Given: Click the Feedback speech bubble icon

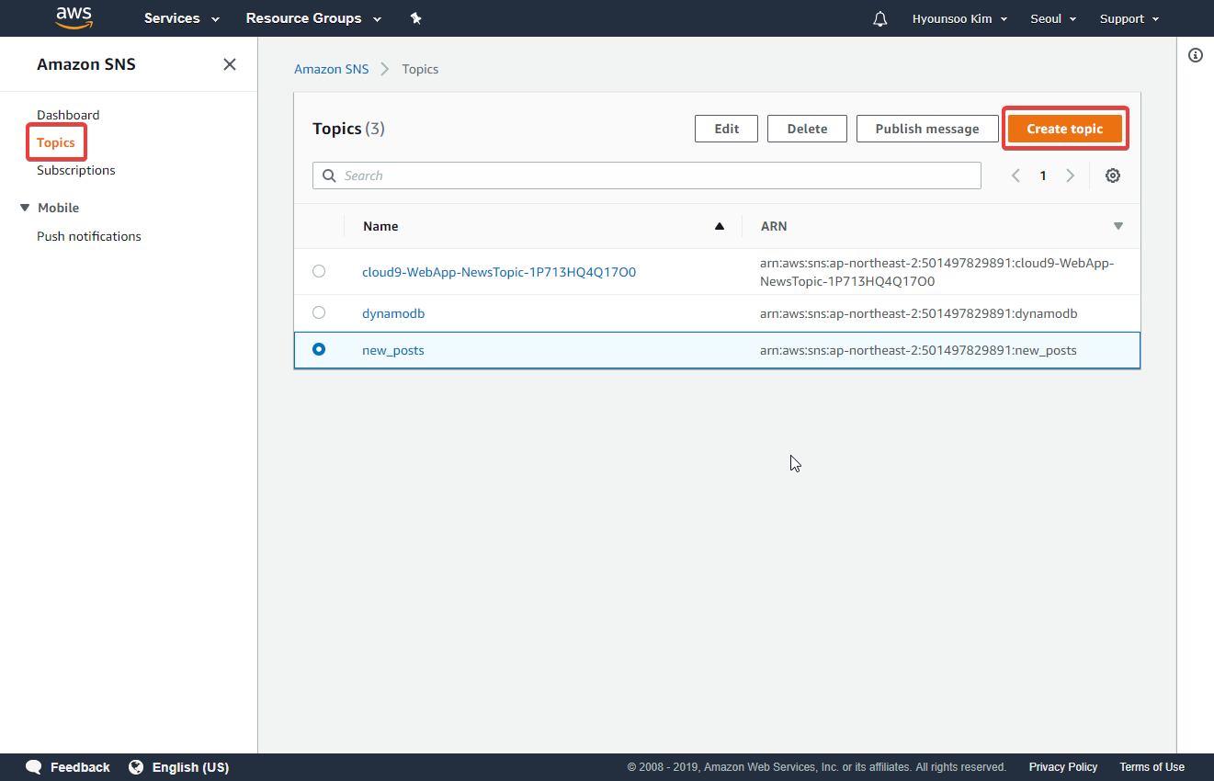Looking at the screenshot, I should (x=34, y=767).
